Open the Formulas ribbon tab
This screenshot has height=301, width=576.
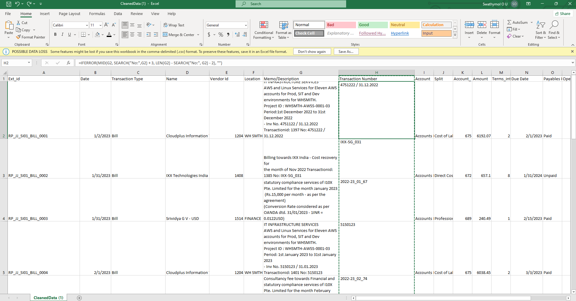(x=97, y=14)
